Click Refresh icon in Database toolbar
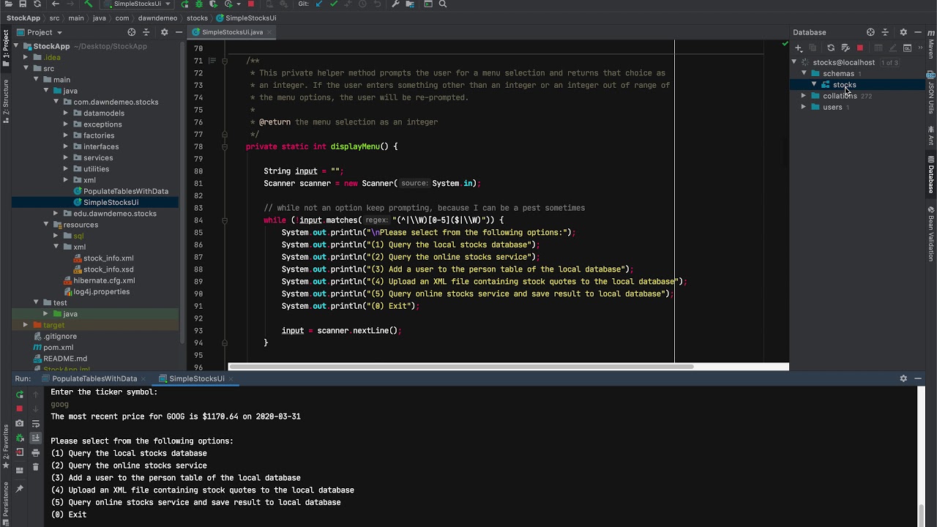The width and height of the screenshot is (937, 527). [831, 48]
